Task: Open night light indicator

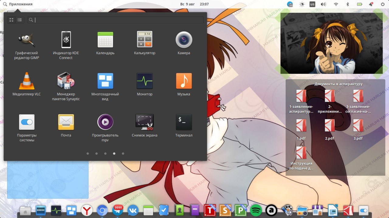Action: (302, 4)
